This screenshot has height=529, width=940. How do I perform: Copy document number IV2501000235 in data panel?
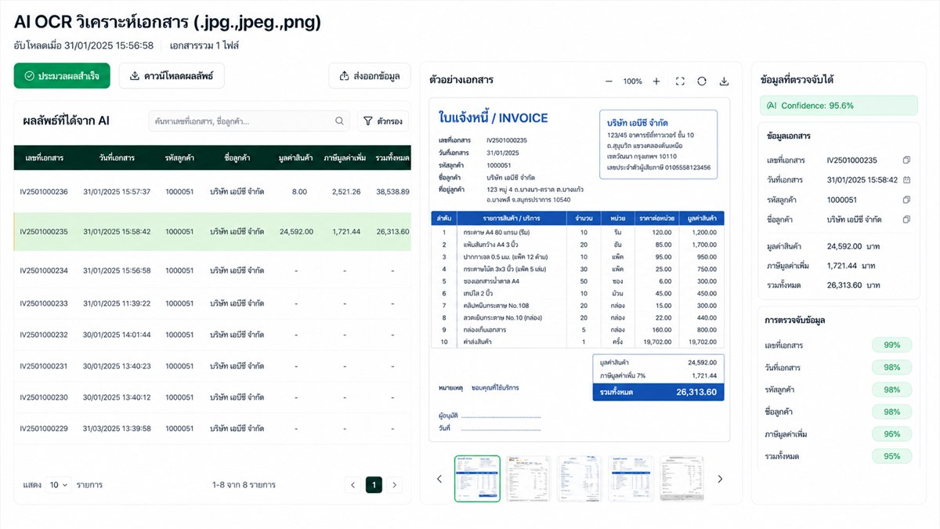click(x=906, y=160)
